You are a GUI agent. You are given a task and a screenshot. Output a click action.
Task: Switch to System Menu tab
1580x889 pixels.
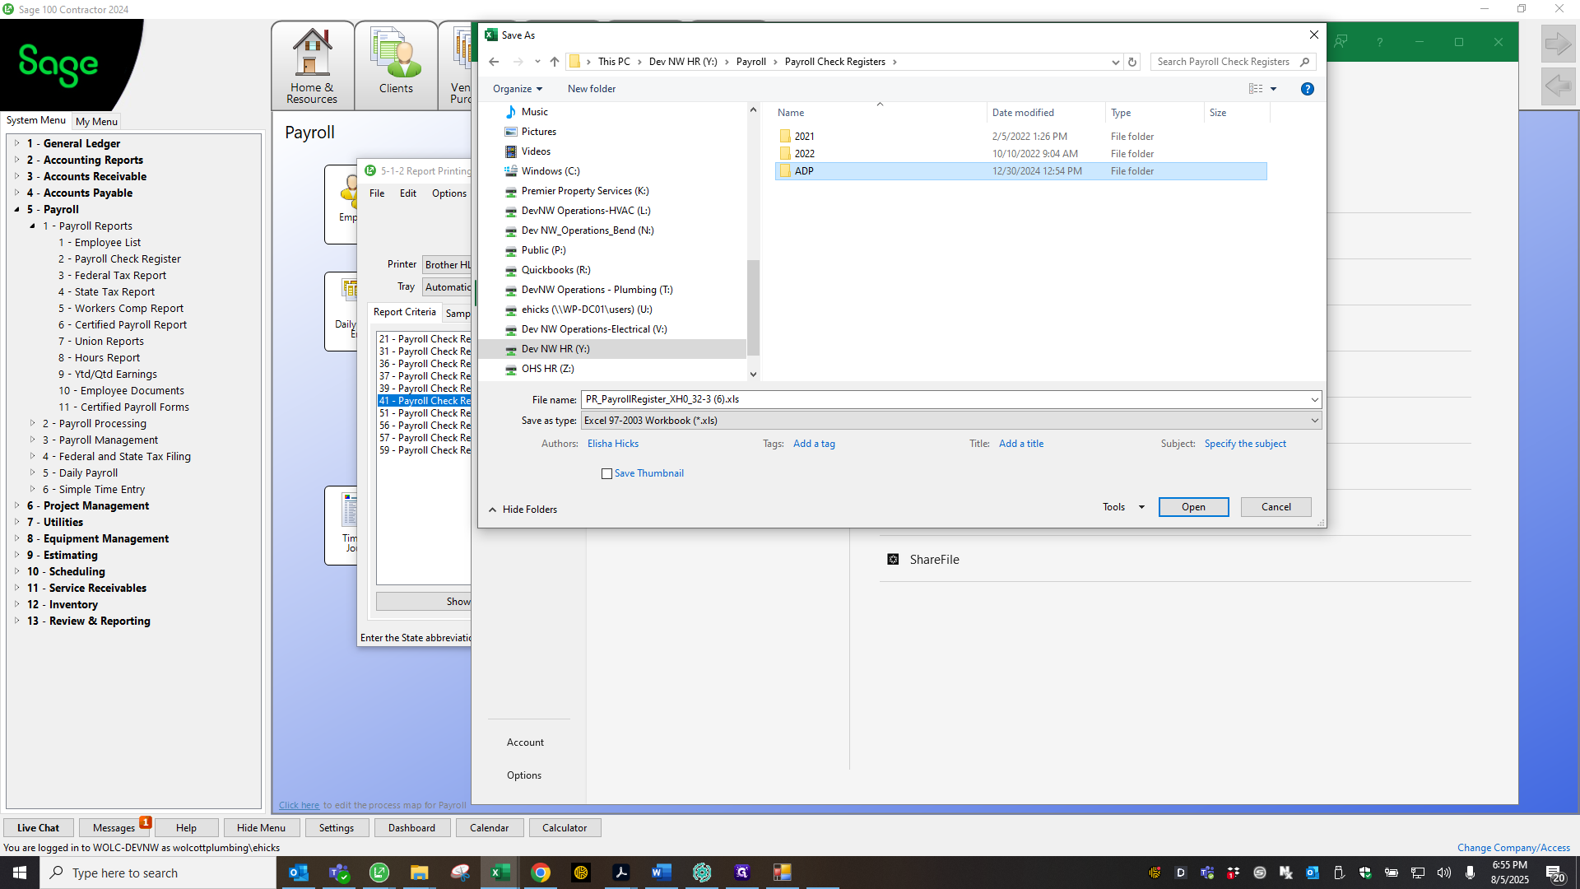(x=35, y=120)
